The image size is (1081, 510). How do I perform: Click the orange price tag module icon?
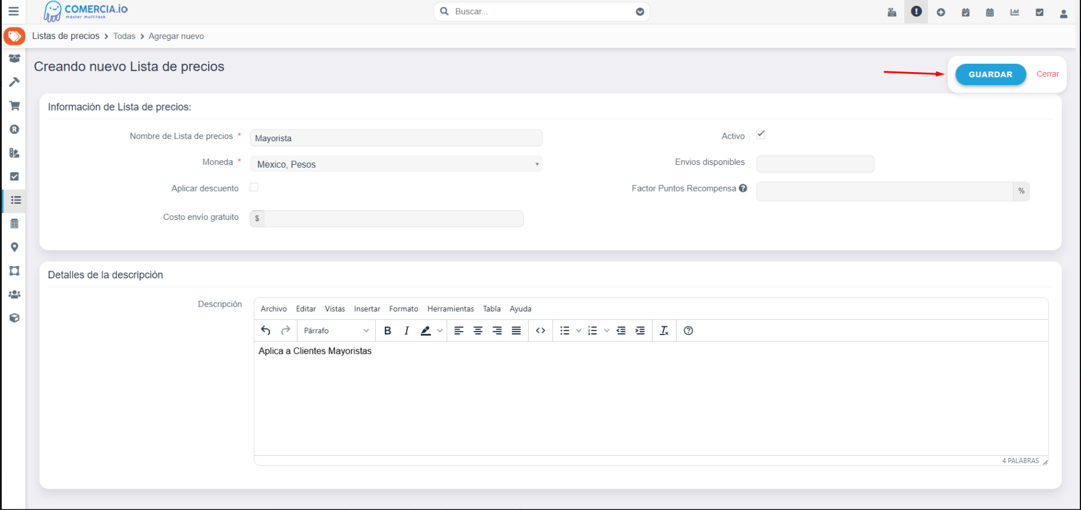coord(14,36)
